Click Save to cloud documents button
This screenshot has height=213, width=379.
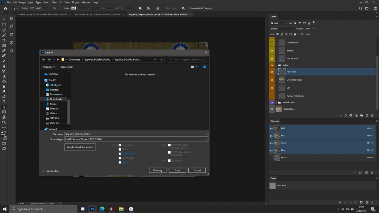[80, 147]
